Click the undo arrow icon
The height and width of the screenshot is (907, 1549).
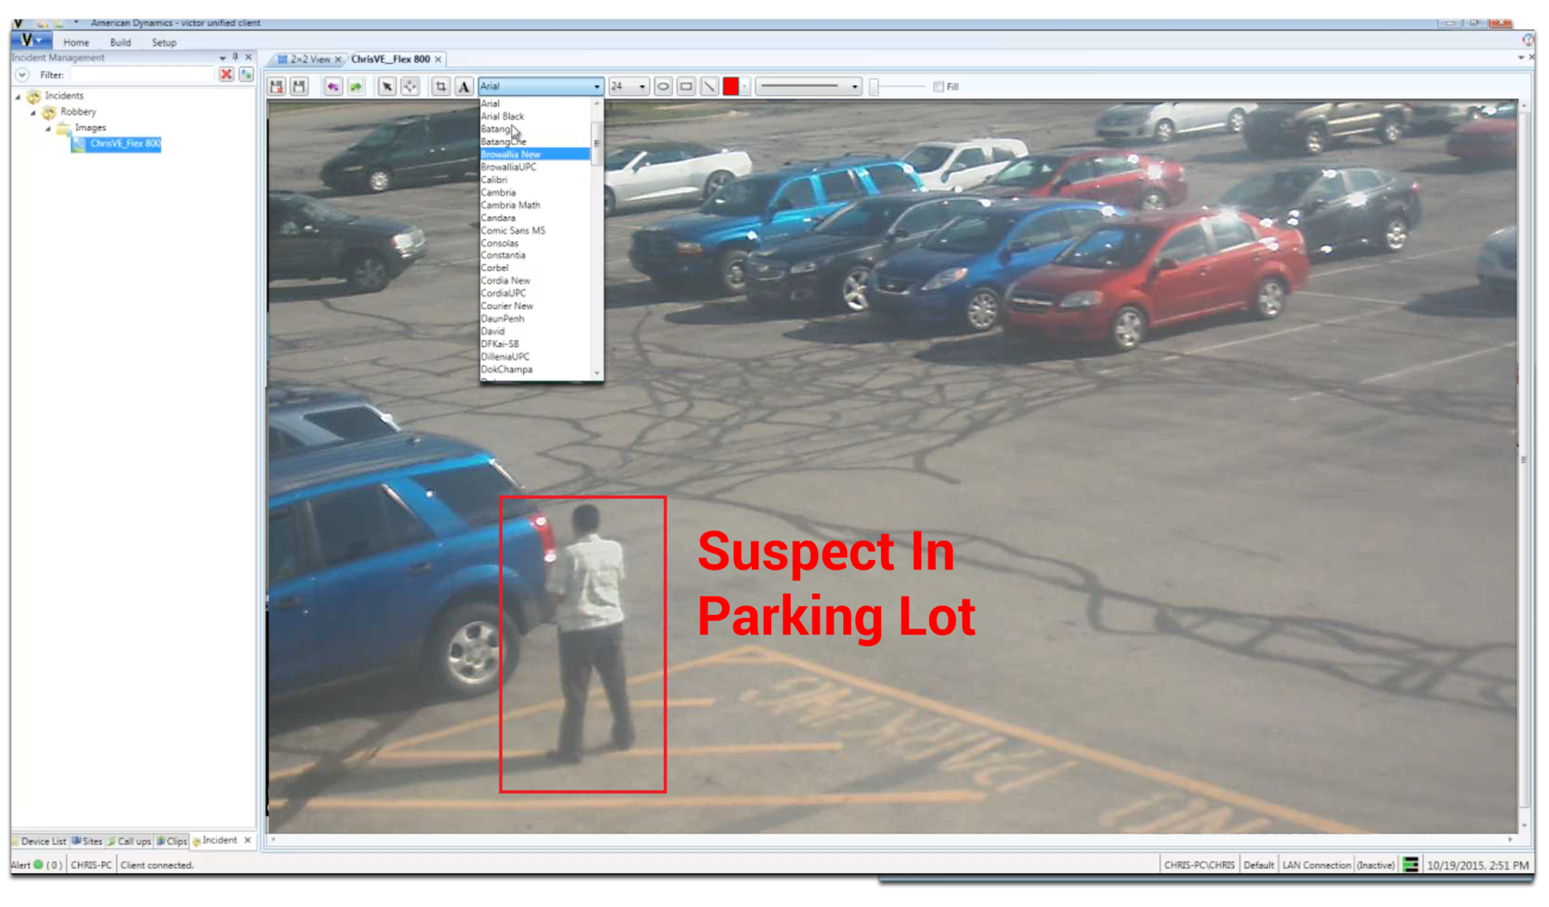tap(332, 86)
